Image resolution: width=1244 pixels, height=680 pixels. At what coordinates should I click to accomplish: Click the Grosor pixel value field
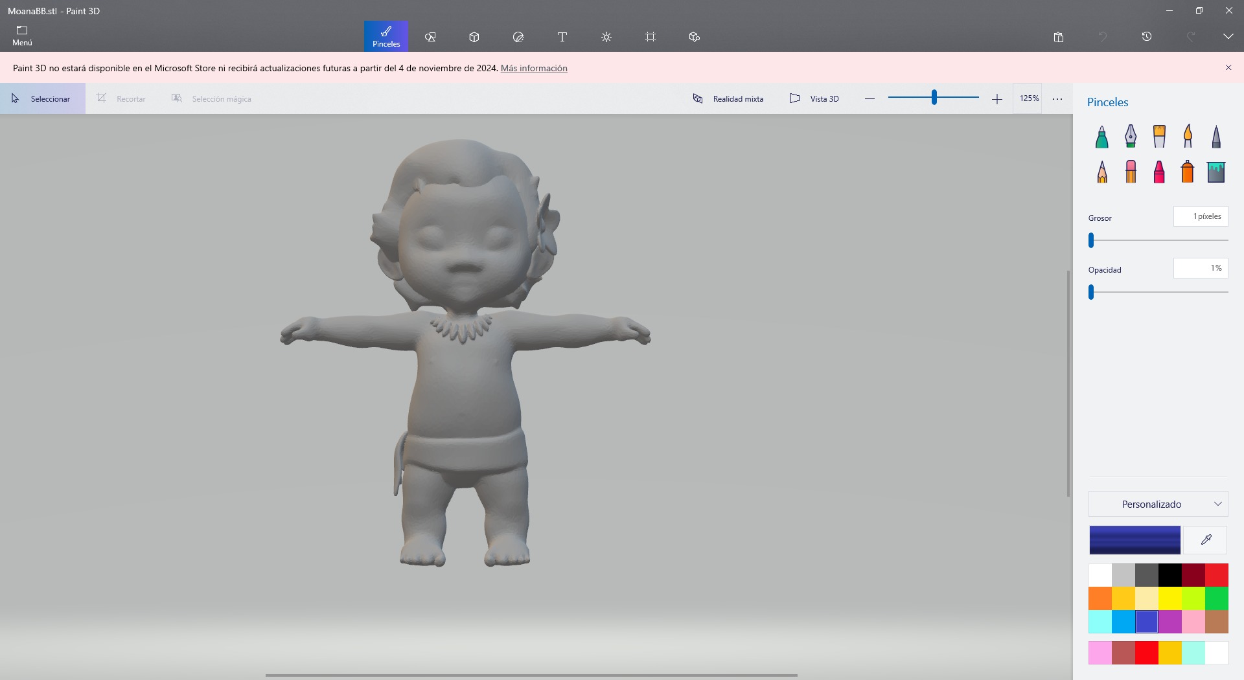tap(1201, 216)
